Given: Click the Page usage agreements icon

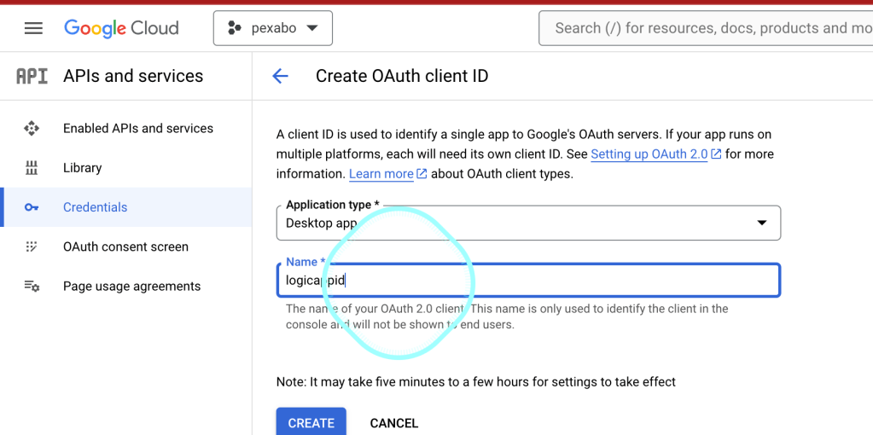Looking at the screenshot, I should (32, 287).
